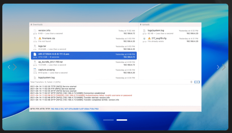Click the 'File not found' message under firmware.zip

pos(45,41)
